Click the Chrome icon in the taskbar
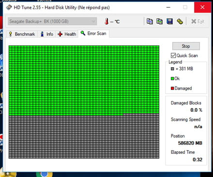This screenshot has height=177, width=213. 44,174
